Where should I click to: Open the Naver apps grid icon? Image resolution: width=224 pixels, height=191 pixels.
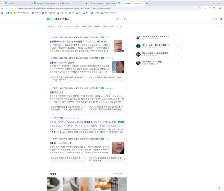coord(221,19)
